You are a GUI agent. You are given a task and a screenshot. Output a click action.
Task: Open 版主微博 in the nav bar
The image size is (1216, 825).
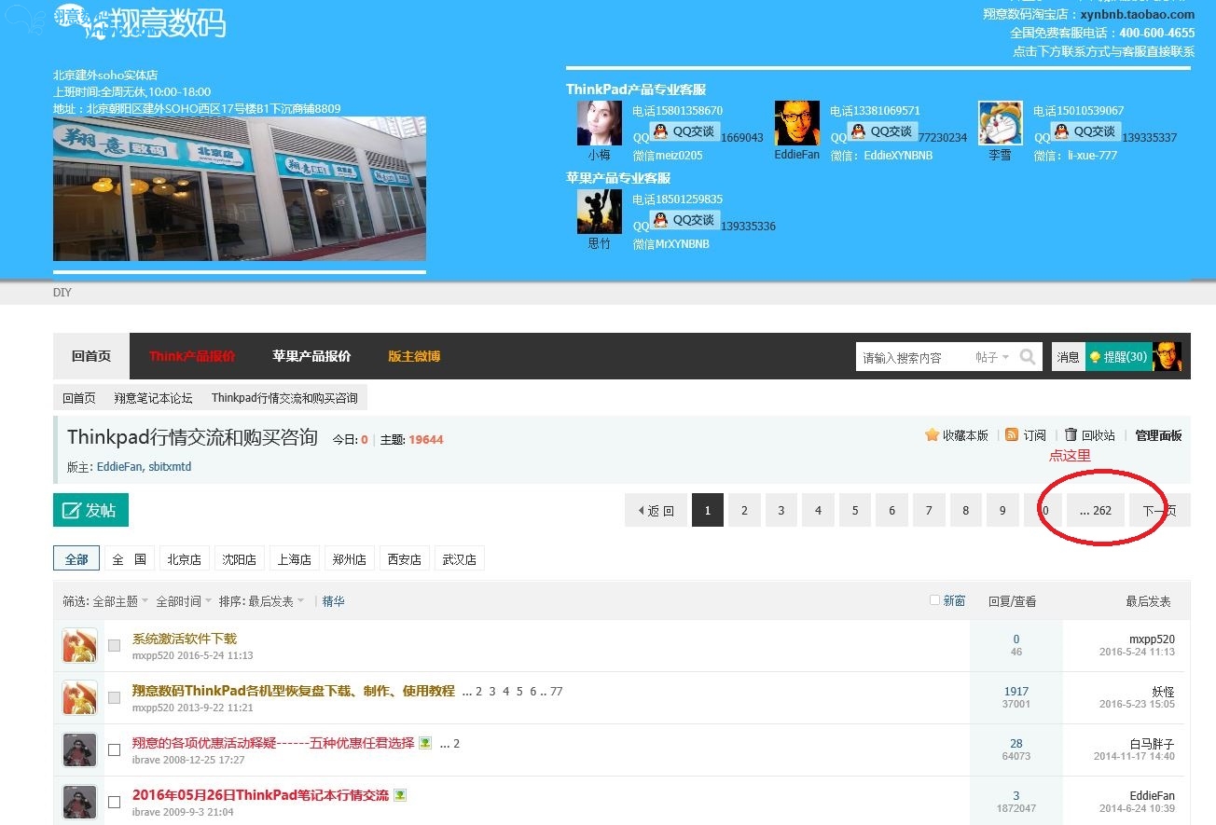tap(414, 356)
